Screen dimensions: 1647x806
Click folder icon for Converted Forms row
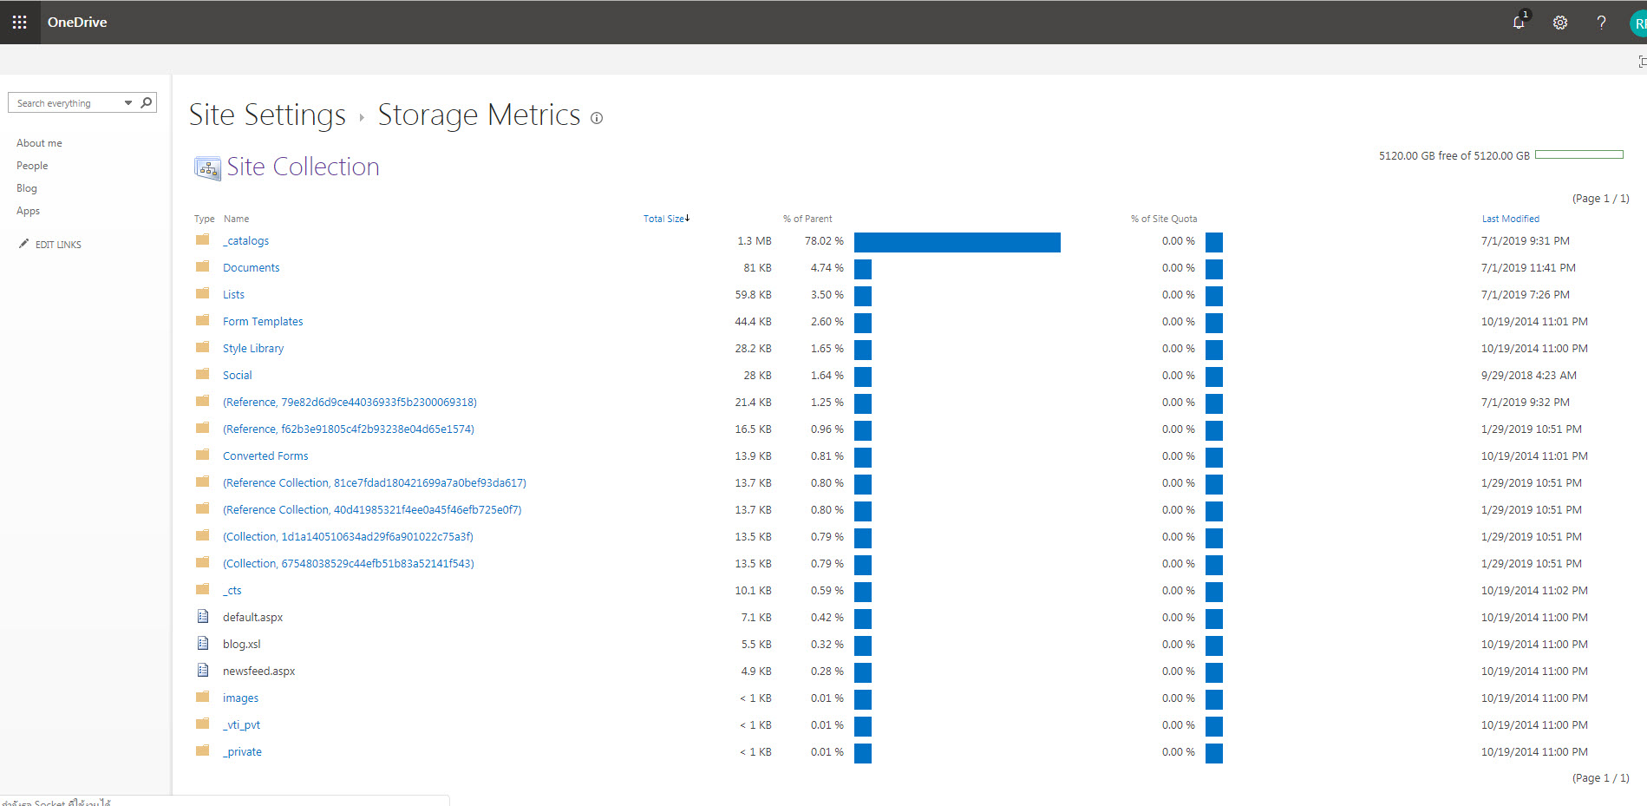203,455
